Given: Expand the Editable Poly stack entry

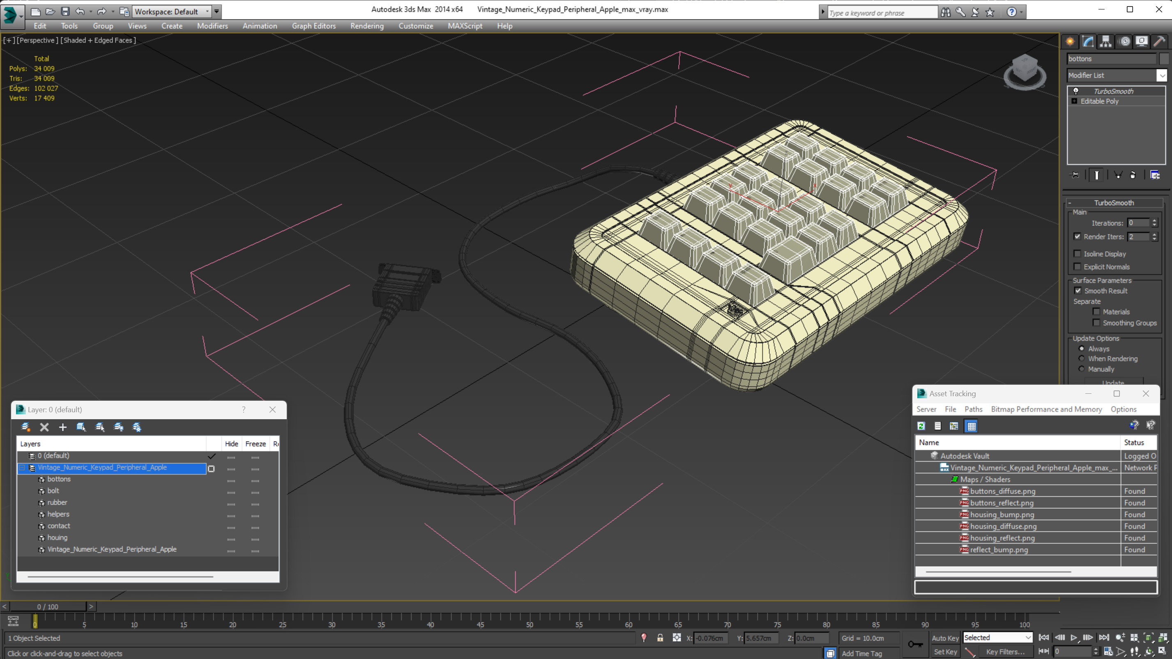Looking at the screenshot, I should click(1075, 101).
